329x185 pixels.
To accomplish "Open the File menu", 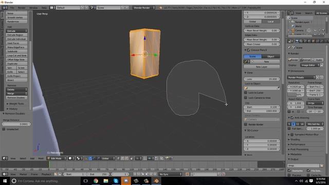I will (12, 8).
